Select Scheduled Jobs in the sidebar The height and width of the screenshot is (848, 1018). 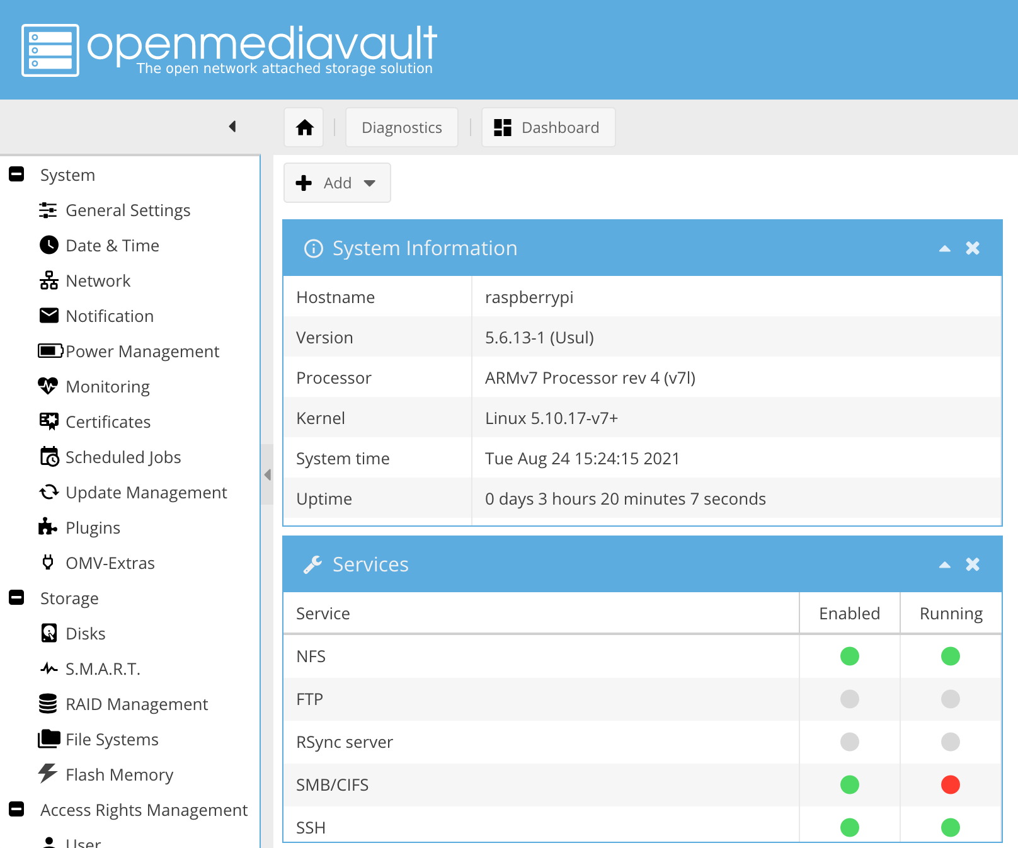(x=123, y=457)
